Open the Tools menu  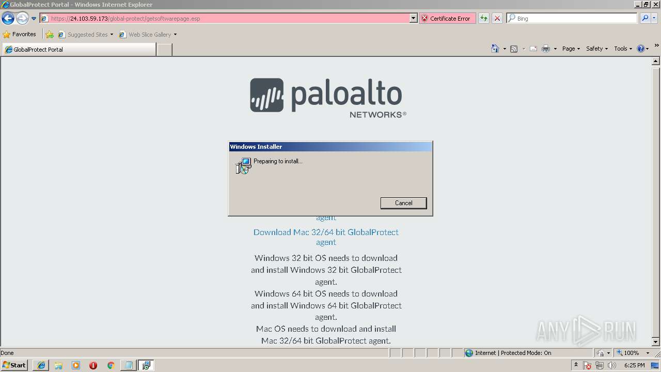(623, 49)
